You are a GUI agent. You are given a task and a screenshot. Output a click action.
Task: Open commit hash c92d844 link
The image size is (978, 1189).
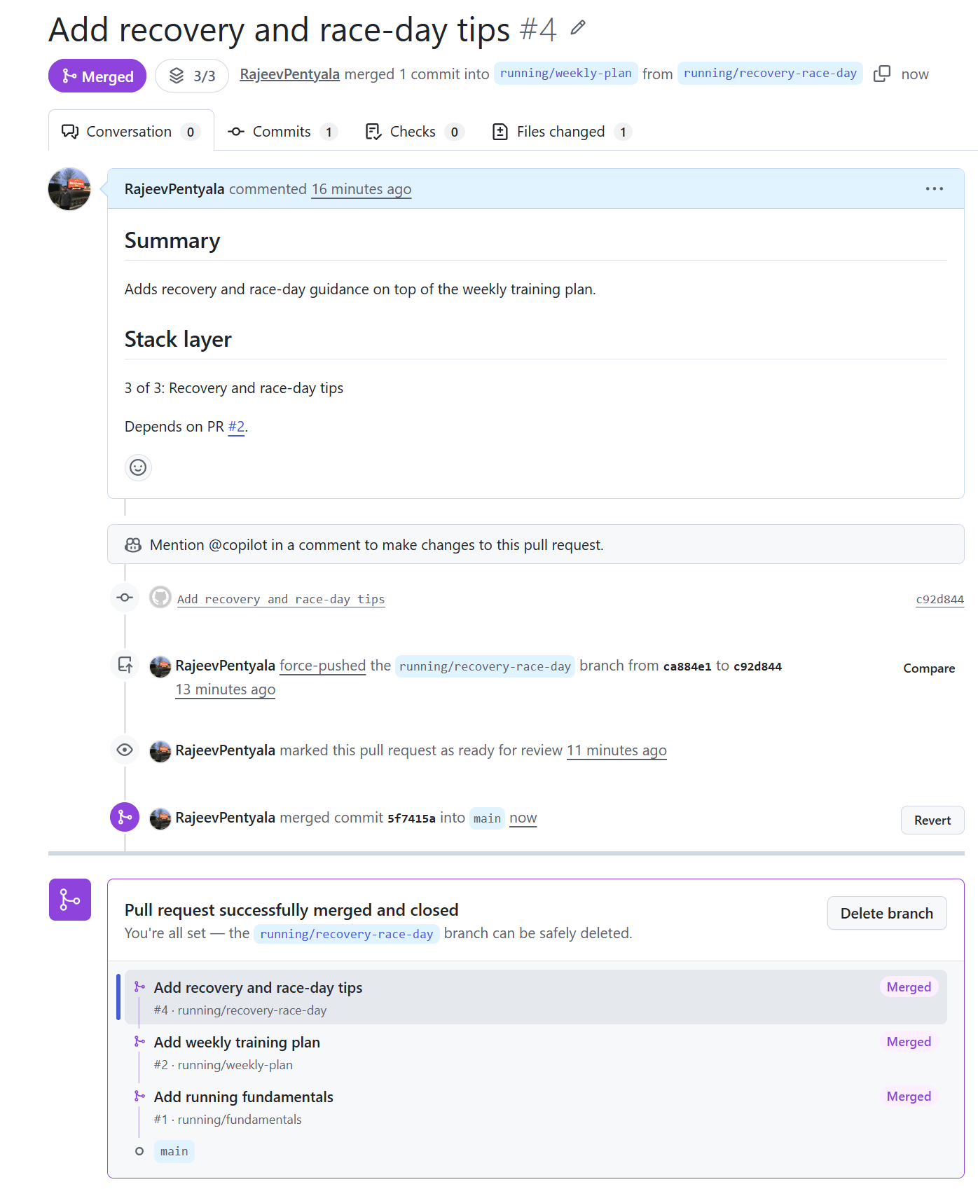click(939, 599)
